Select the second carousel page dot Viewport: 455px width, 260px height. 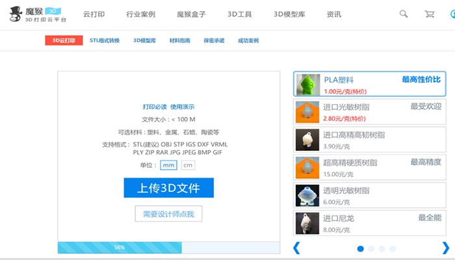[372, 248]
